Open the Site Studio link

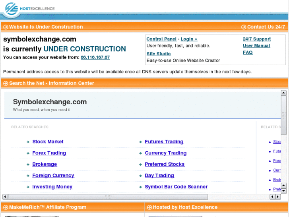tap(159, 54)
